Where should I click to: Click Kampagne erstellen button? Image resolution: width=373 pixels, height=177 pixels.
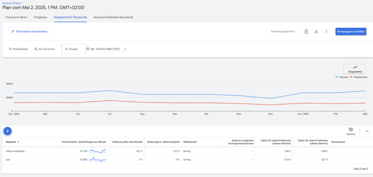[351, 31]
